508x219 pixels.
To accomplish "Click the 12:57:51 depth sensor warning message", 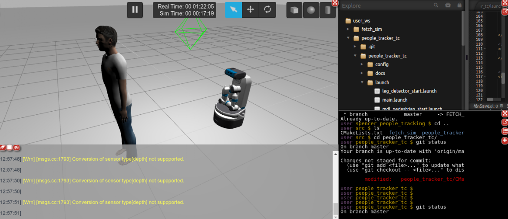I will pyautogui.click(x=103, y=202).
